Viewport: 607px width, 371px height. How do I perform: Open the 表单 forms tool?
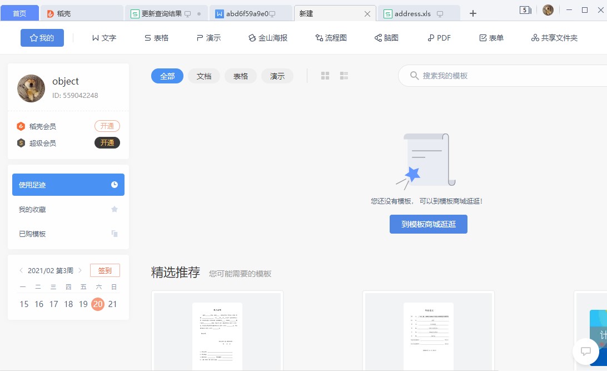click(491, 38)
